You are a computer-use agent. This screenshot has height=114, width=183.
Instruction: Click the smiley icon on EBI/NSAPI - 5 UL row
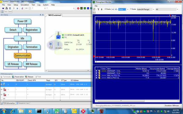pos(99,73)
